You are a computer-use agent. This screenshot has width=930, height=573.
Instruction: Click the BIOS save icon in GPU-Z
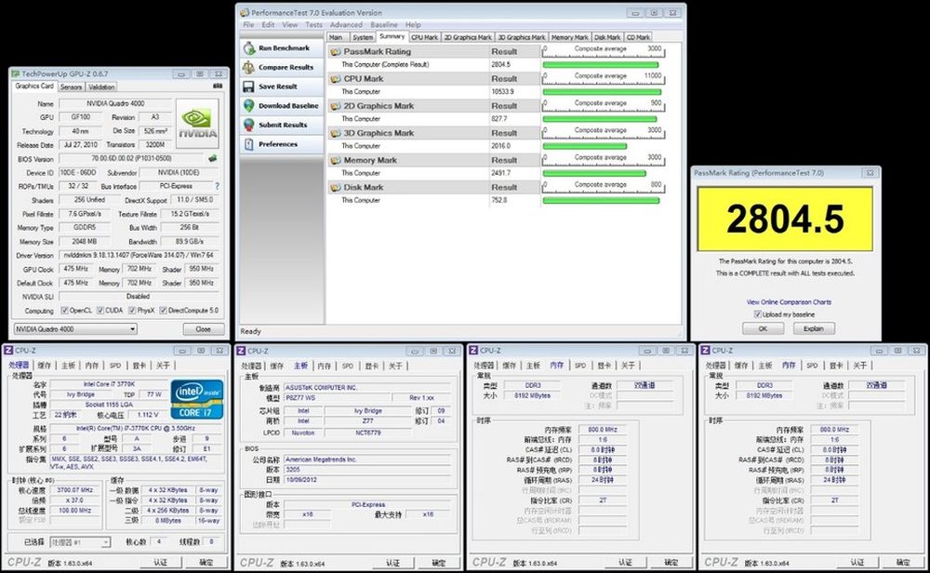[x=212, y=158]
